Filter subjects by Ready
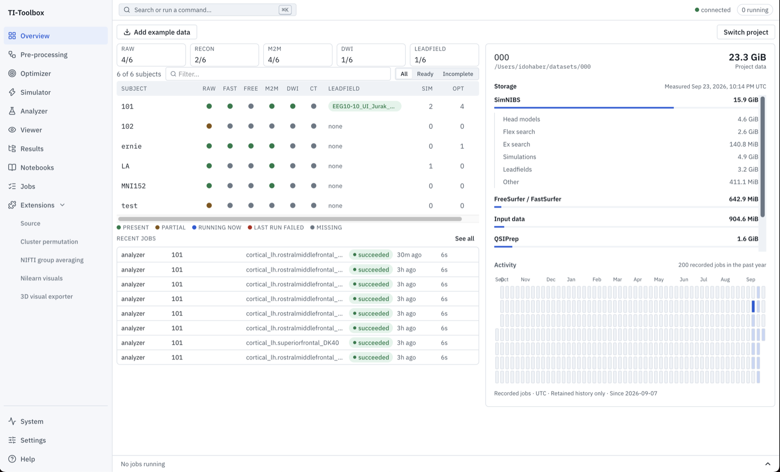780x472 pixels. [425, 74]
